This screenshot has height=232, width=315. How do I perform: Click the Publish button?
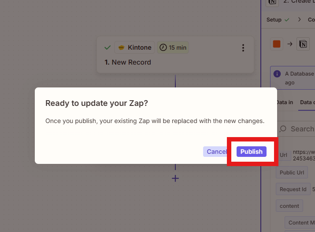(x=251, y=152)
